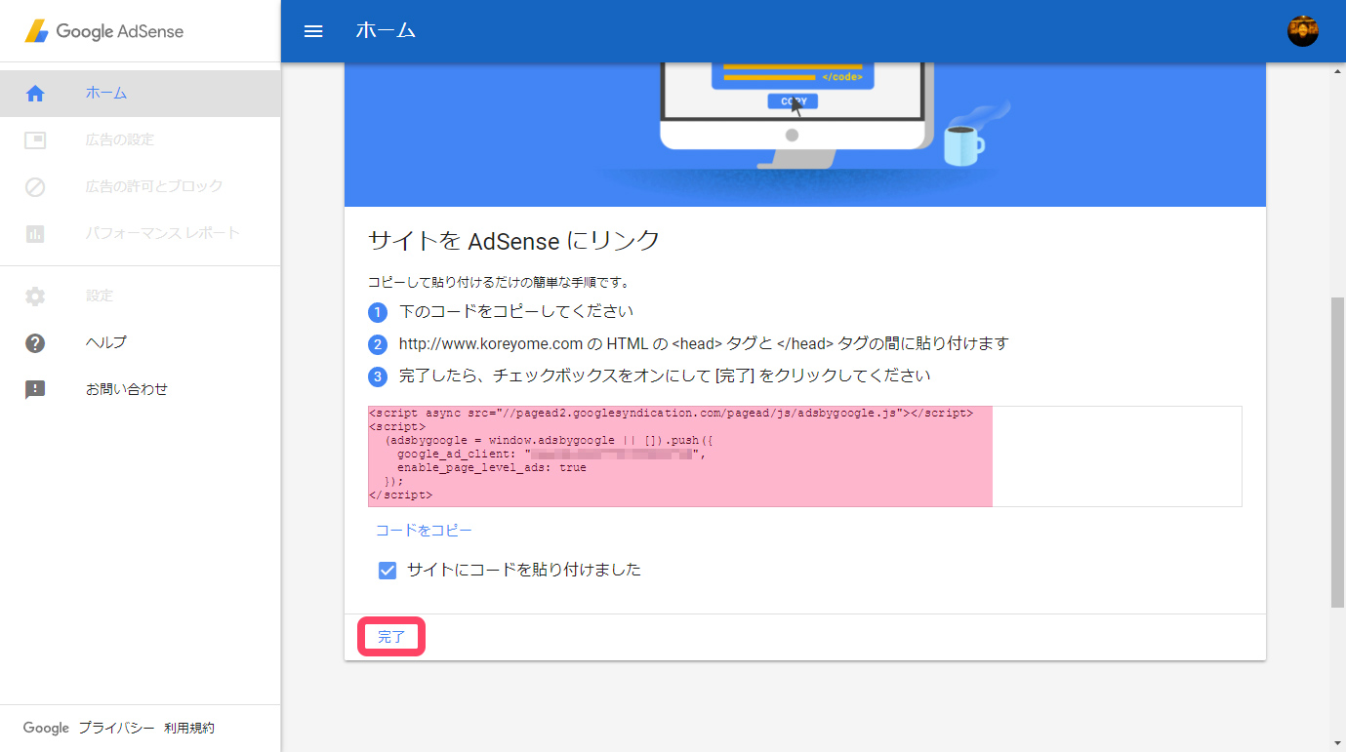
Task: Click the help question mark icon
Action: (x=35, y=342)
